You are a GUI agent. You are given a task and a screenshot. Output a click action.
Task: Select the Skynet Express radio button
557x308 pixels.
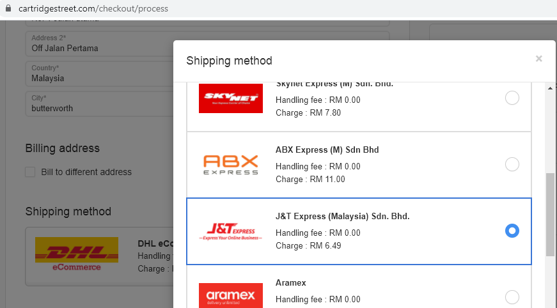[512, 98]
